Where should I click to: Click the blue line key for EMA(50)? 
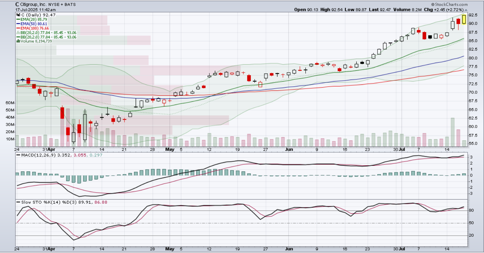tap(18, 24)
